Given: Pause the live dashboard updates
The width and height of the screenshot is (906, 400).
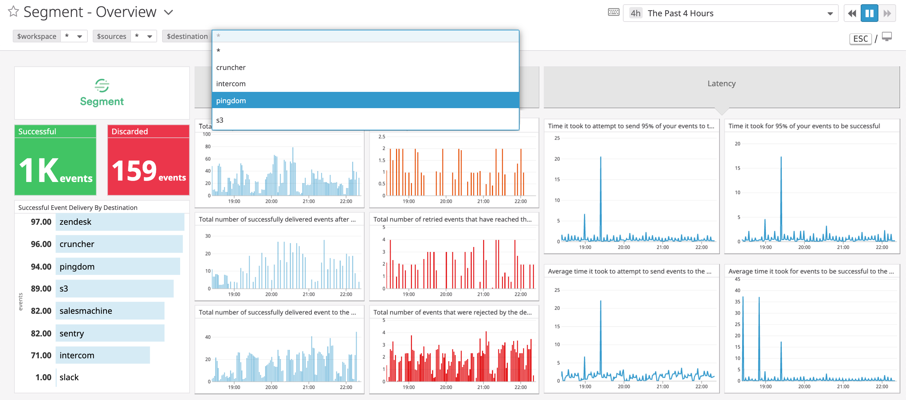Looking at the screenshot, I should (870, 13).
